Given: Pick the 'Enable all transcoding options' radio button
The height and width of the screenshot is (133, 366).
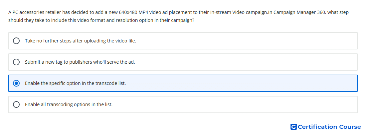Looking at the screenshot, I should pos(16,104).
